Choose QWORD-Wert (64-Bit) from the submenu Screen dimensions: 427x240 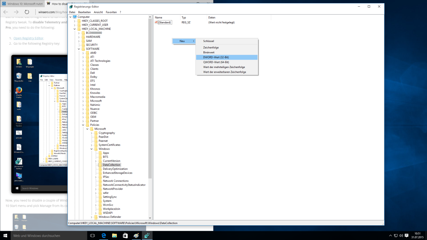(x=227, y=62)
